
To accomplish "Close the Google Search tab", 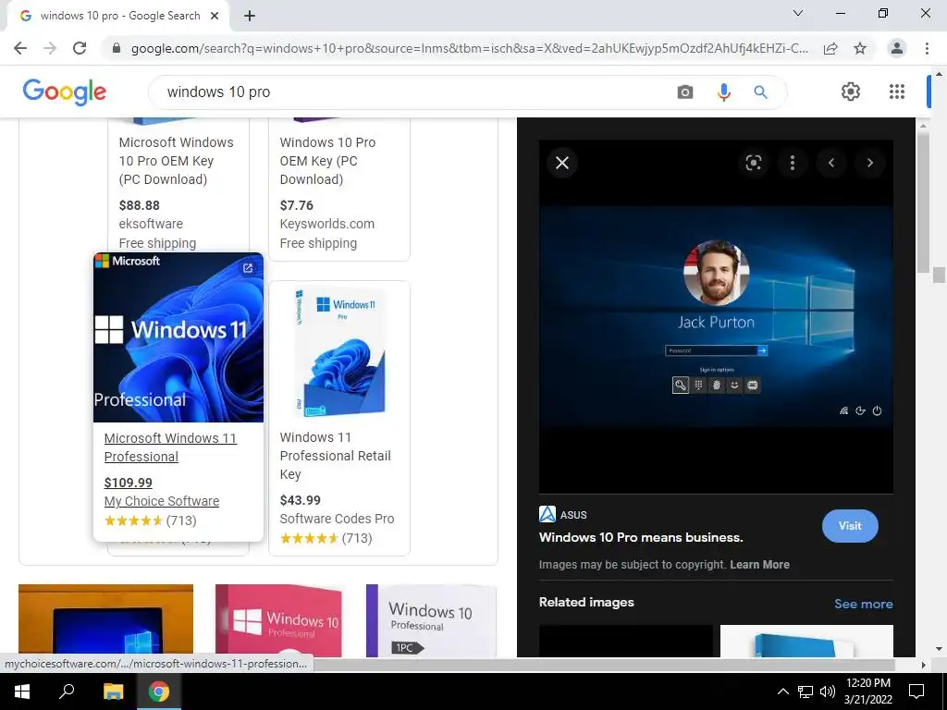I will (215, 17).
